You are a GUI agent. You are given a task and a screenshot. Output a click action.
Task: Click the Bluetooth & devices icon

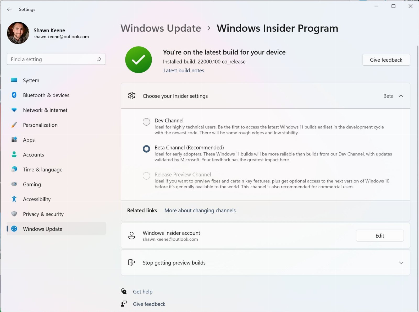point(14,95)
